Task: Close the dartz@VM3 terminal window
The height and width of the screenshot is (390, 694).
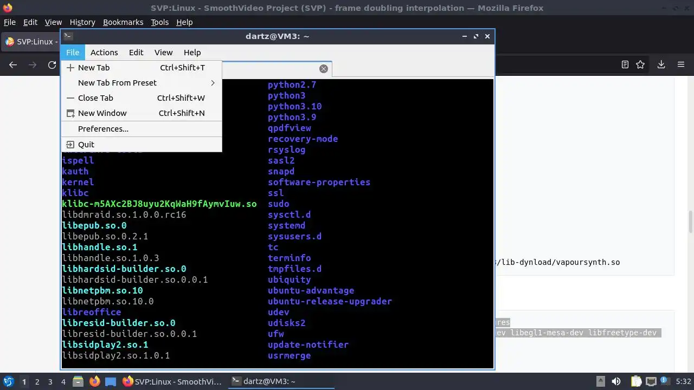Action: click(x=487, y=36)
